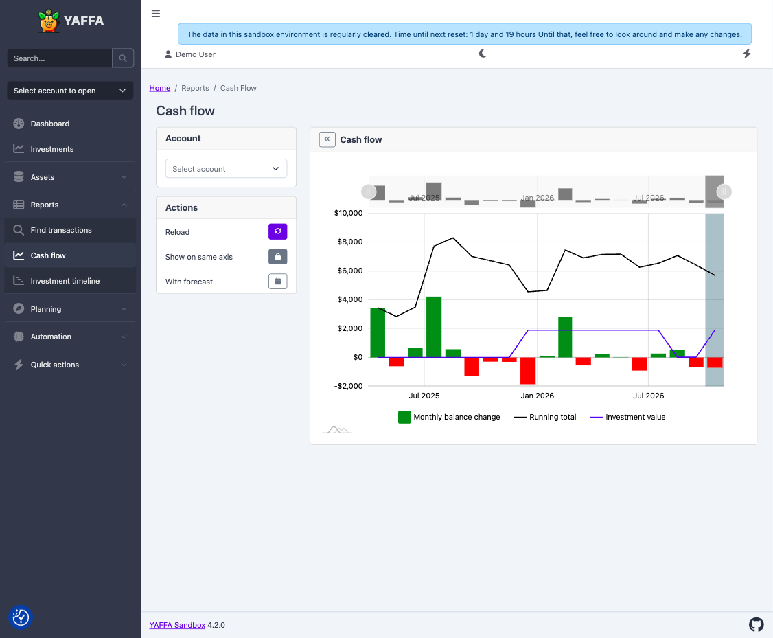Open the Select account filter dropdown
This screenshot has height=638, width=773.
pyautogui.click(x=227, y=169)
